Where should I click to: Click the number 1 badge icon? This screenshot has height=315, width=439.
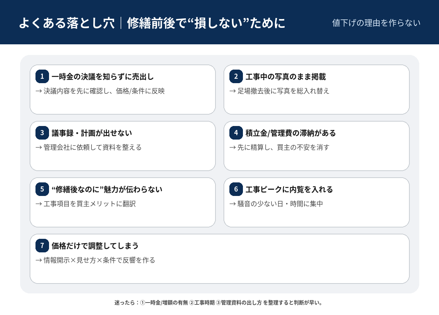coord(42,77)
